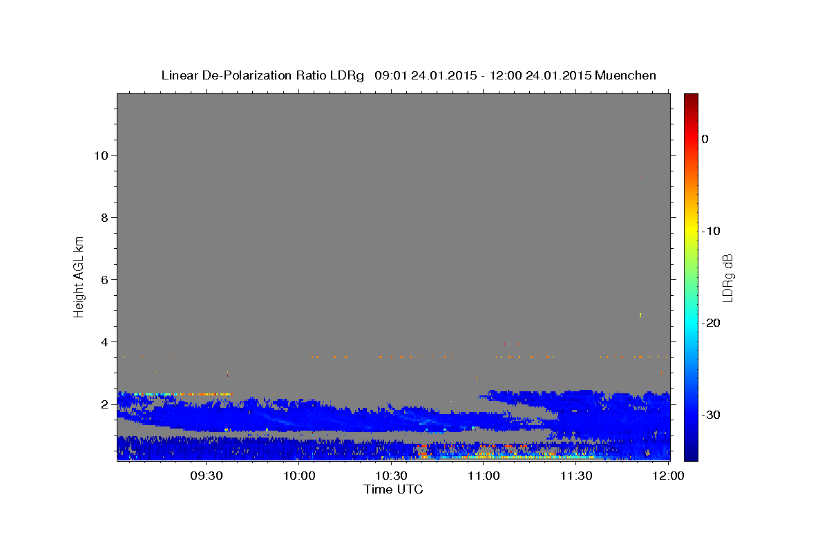
Task: Click the height tick label "10"
Action: click(x=101, y=155)
